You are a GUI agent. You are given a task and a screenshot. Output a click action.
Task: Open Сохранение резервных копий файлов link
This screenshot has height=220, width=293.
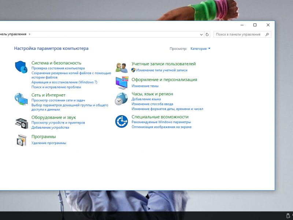pyautogui.click(x=71, y=75)
